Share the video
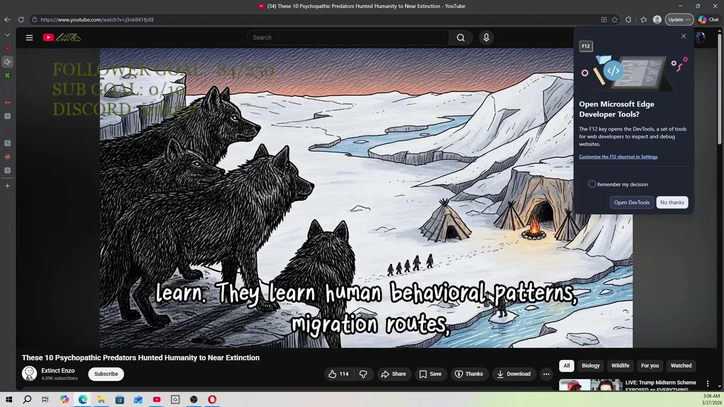 (x=394, y=374)
